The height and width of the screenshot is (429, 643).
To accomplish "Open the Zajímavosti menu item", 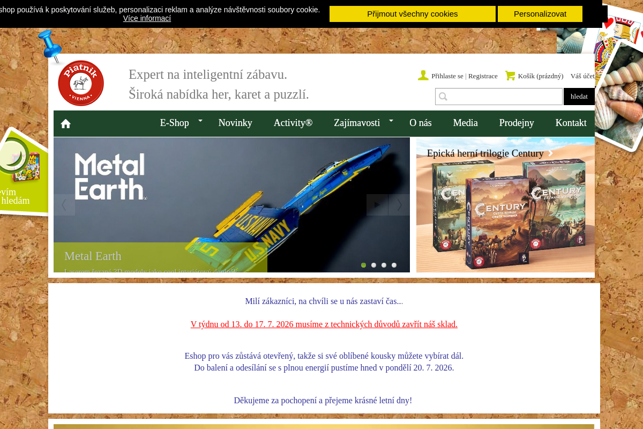I will [357, 123].
